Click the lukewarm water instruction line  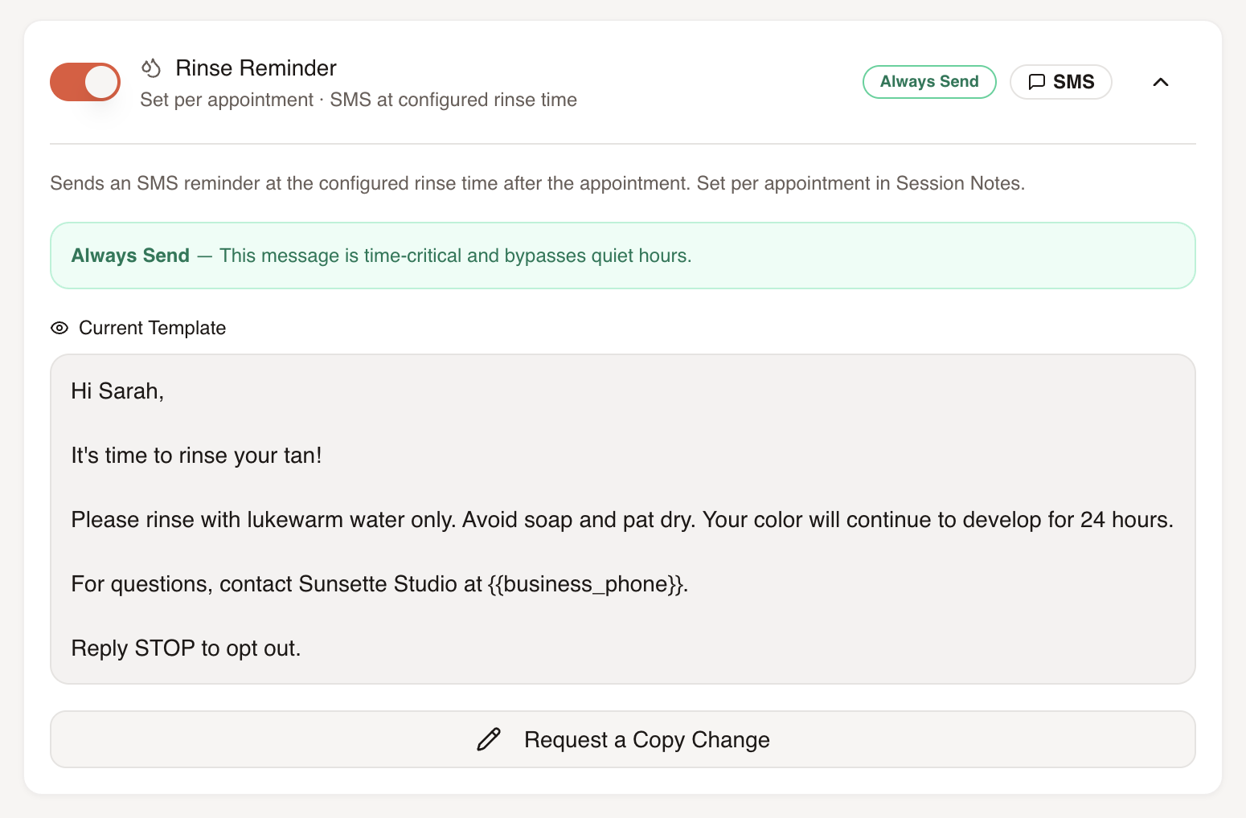click(622, 520)
